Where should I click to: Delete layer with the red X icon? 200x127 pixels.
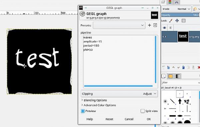198,68
